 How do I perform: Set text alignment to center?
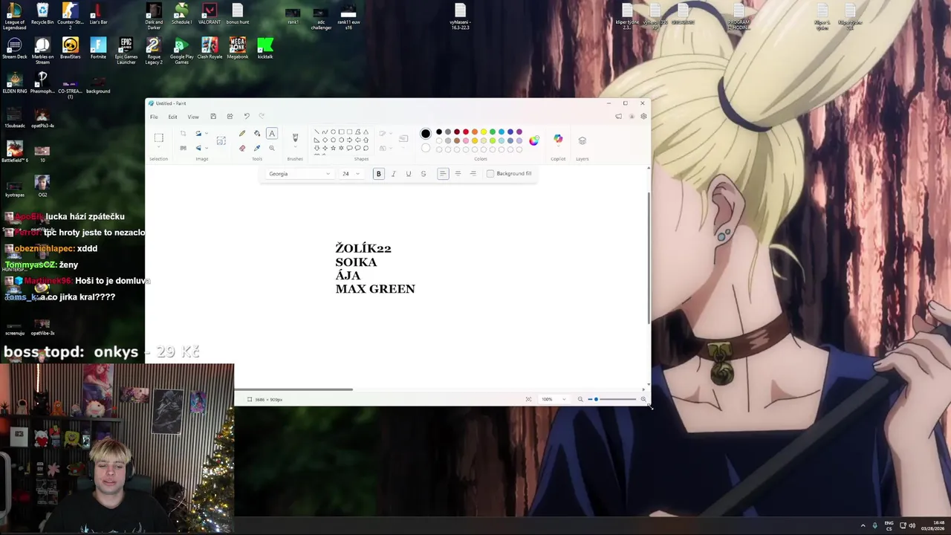coord(458,174)
